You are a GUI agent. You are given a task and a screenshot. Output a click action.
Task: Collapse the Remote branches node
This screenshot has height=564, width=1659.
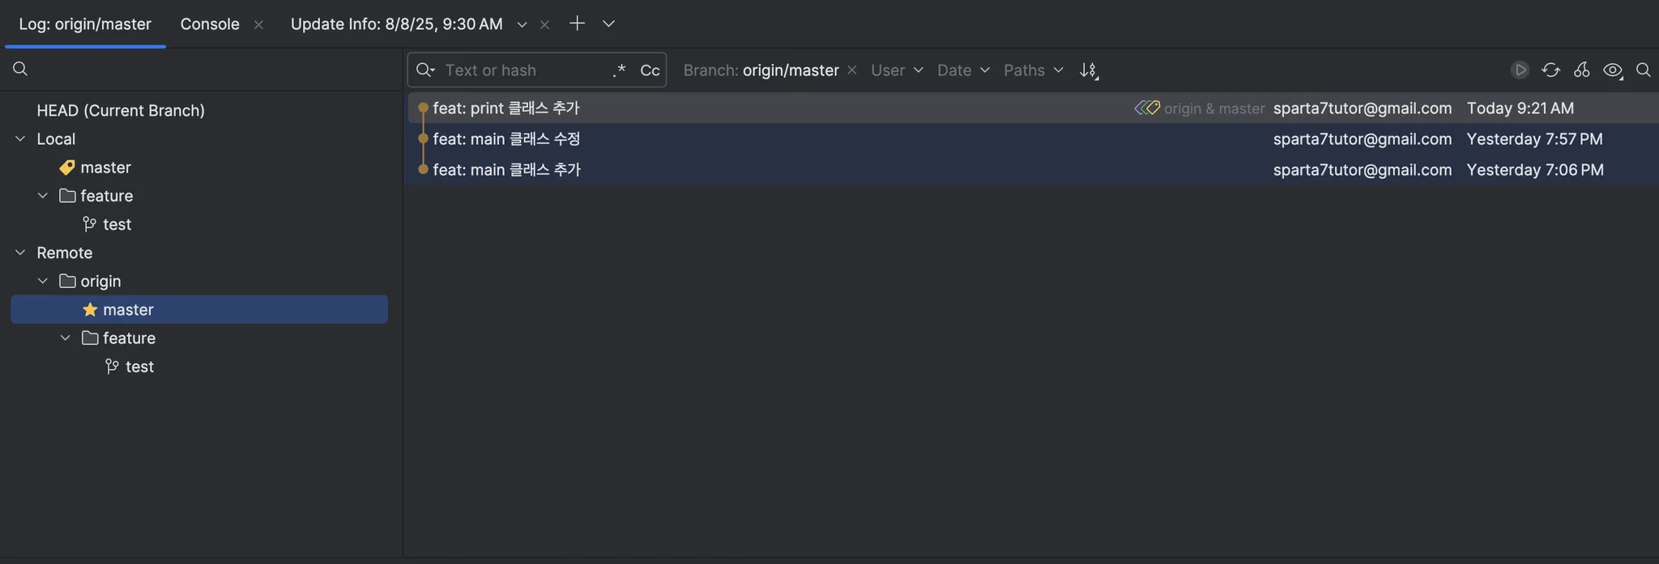click(20, 252)
